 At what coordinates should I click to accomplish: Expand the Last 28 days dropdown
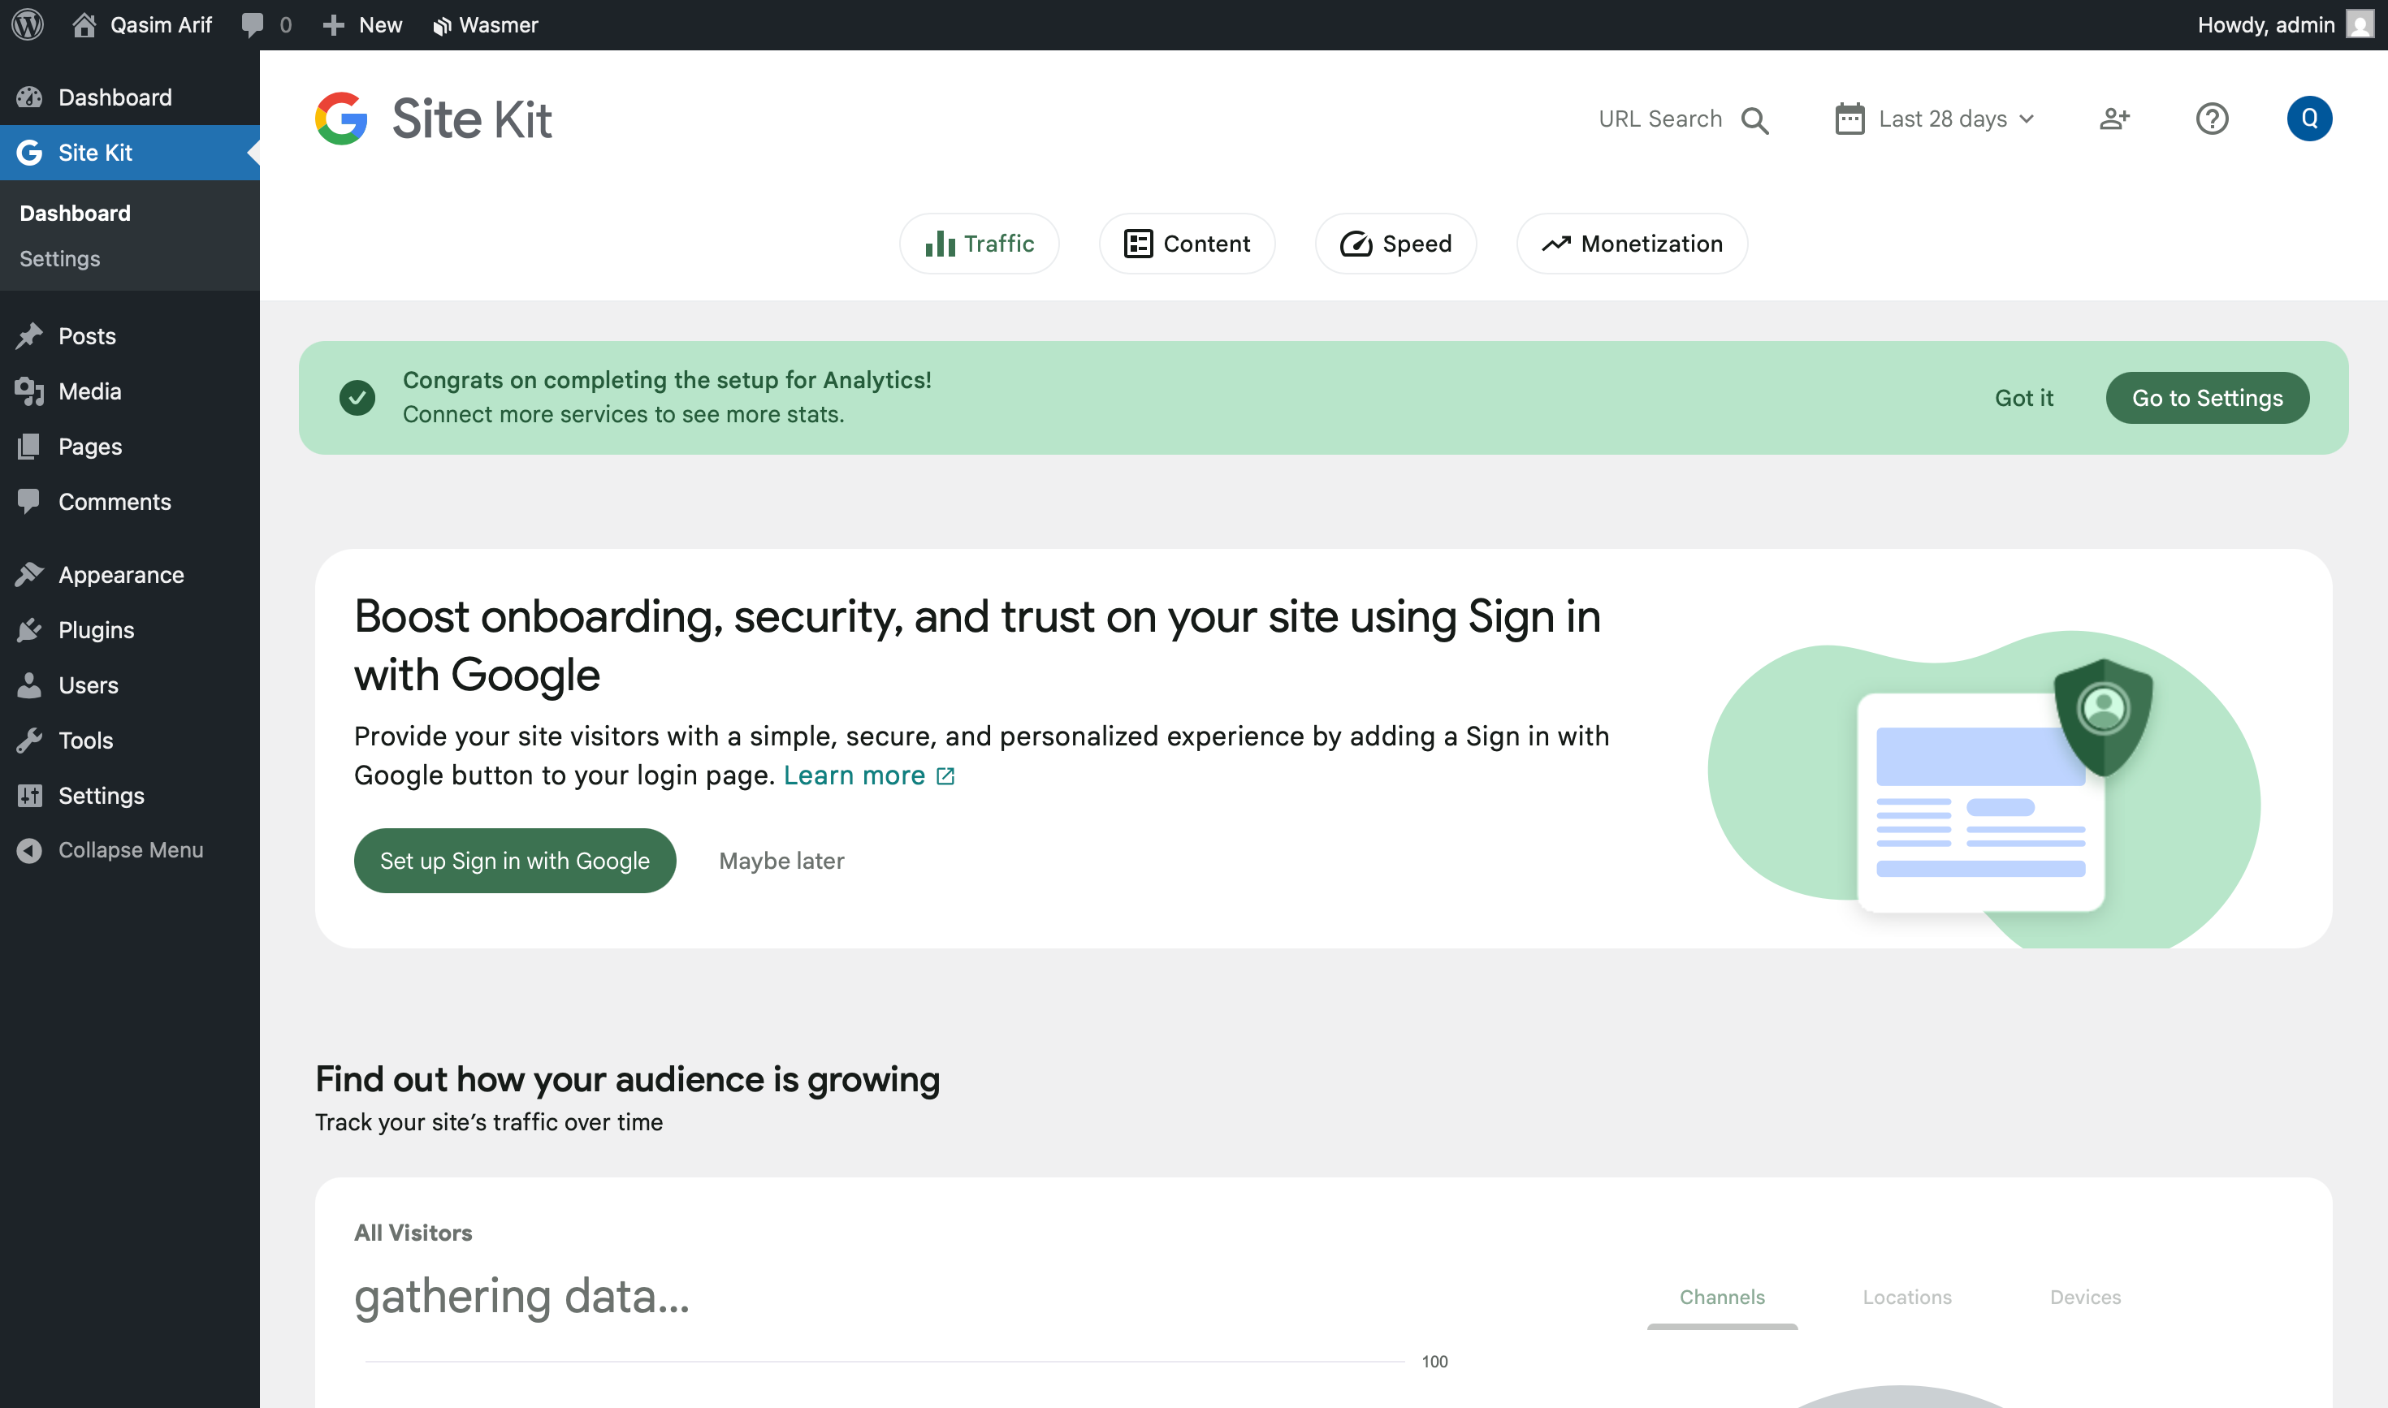pos(1937,119)
